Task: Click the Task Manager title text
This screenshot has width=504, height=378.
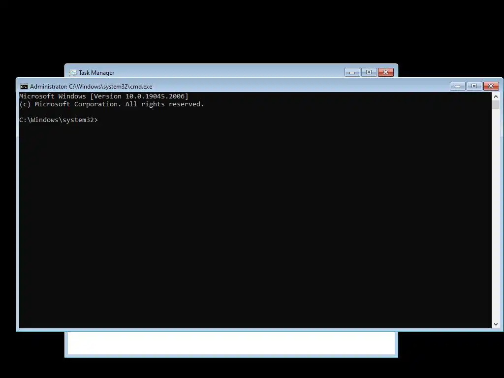Action: point(96,73)
